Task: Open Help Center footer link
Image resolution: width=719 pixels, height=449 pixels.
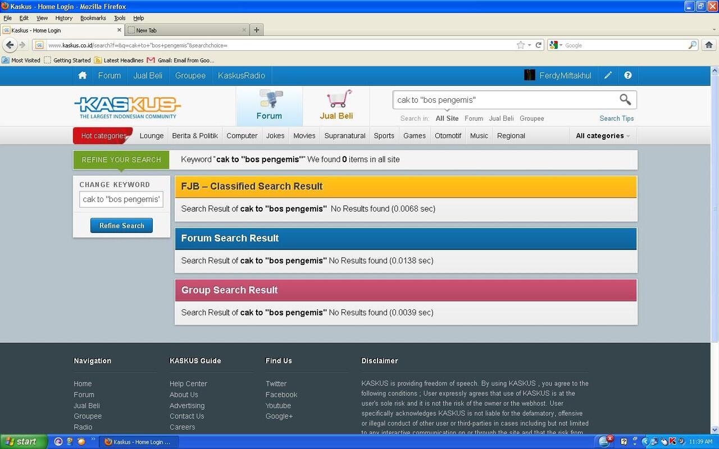Action: tap(189, 384)
